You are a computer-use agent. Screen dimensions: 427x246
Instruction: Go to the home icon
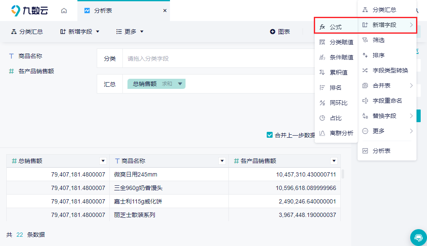64,11
